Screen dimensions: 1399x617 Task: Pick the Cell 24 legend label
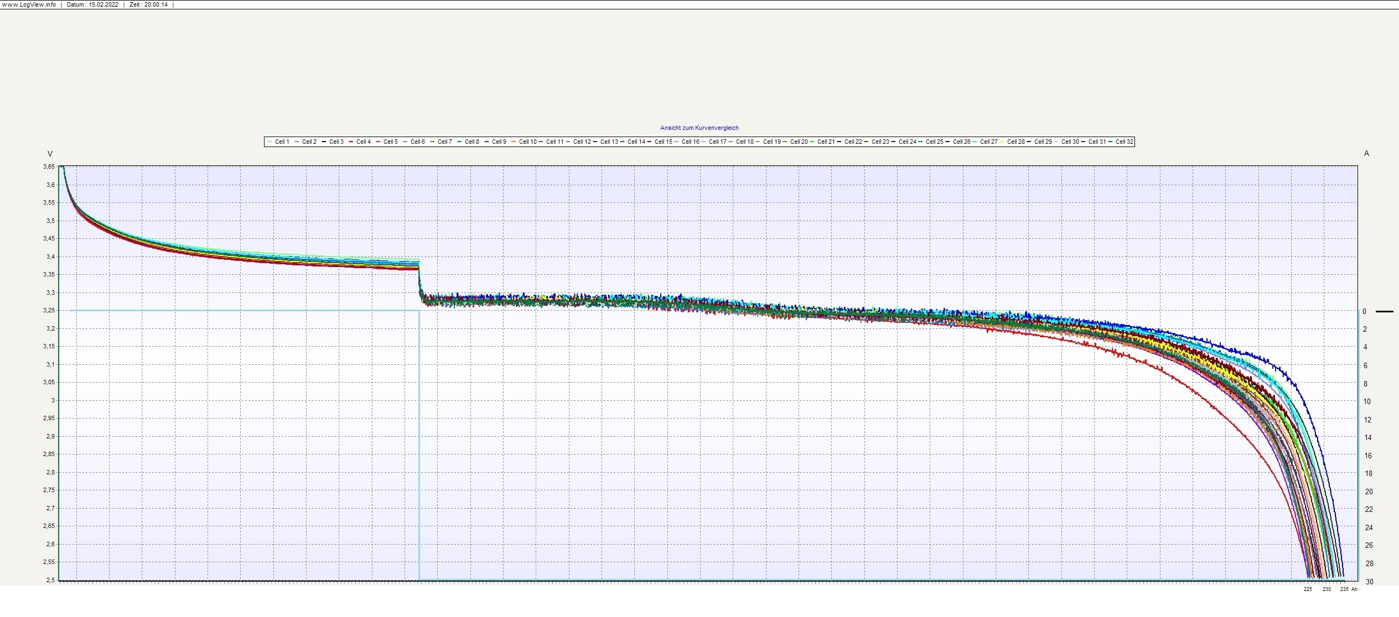click(908, 142)
